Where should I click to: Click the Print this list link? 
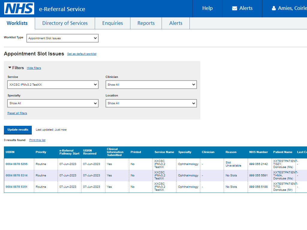coord(37,140)
